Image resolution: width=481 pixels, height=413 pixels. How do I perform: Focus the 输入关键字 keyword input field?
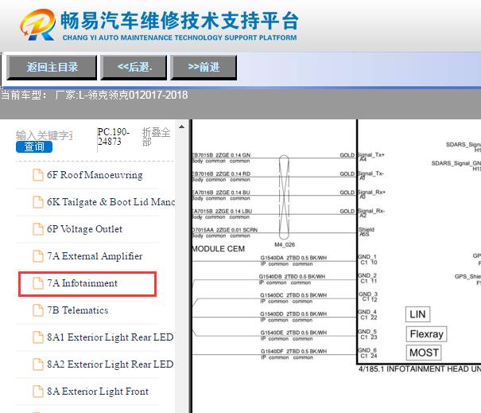tap(45, 135)
